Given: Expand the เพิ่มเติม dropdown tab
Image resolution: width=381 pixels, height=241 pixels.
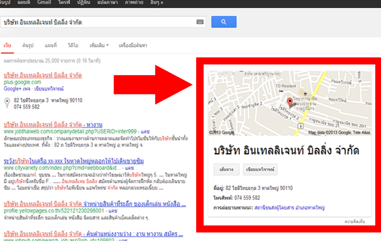Looking at the screenshot, I should pyautogui.click(x=99, y=45).
